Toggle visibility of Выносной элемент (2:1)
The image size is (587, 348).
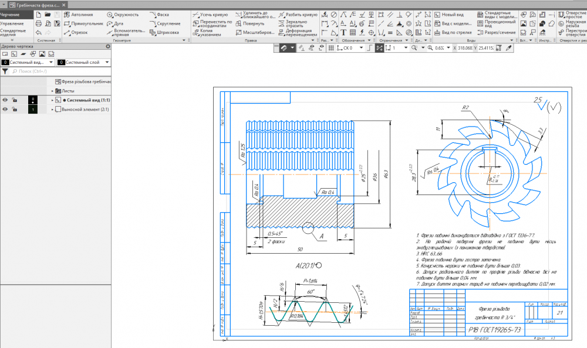coord(5,110)
